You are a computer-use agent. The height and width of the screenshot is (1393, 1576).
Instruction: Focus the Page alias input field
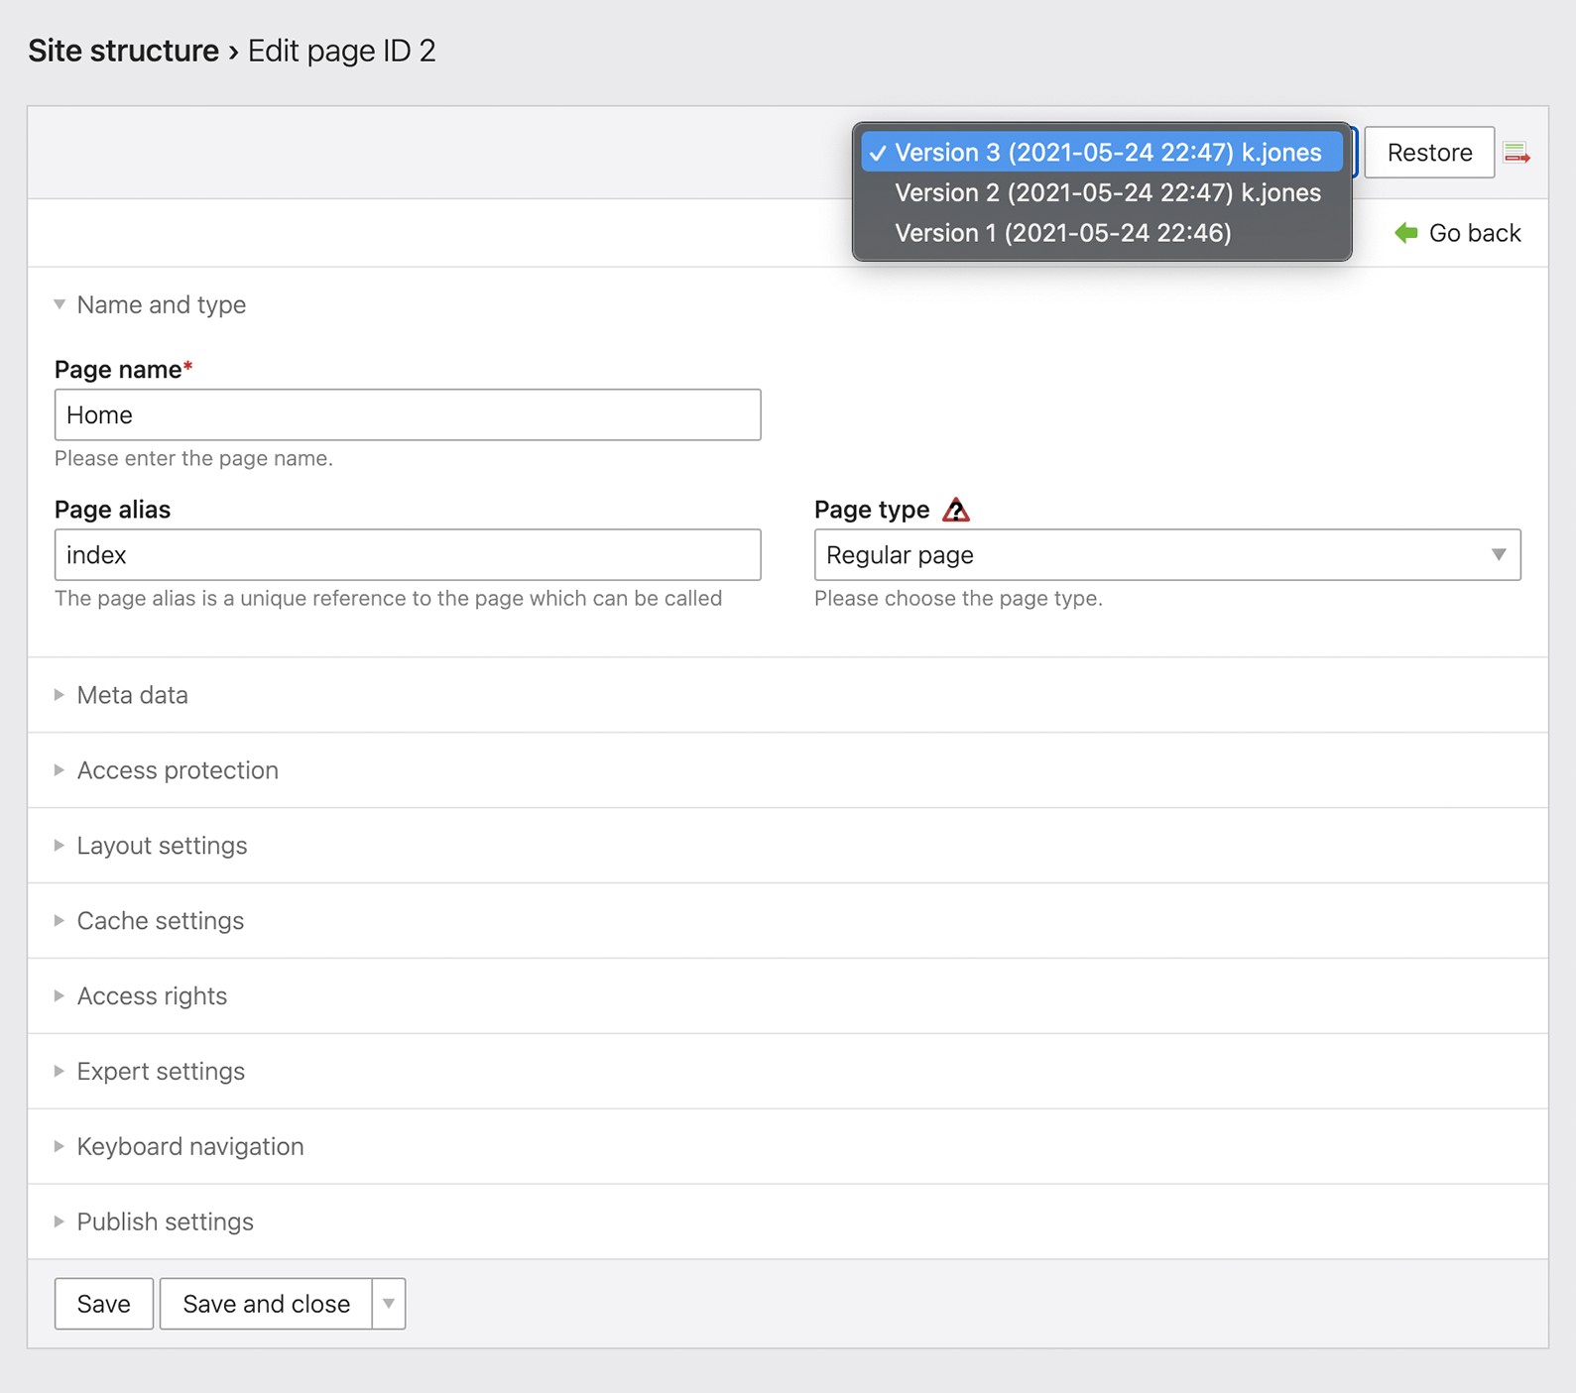pos(408,555)
